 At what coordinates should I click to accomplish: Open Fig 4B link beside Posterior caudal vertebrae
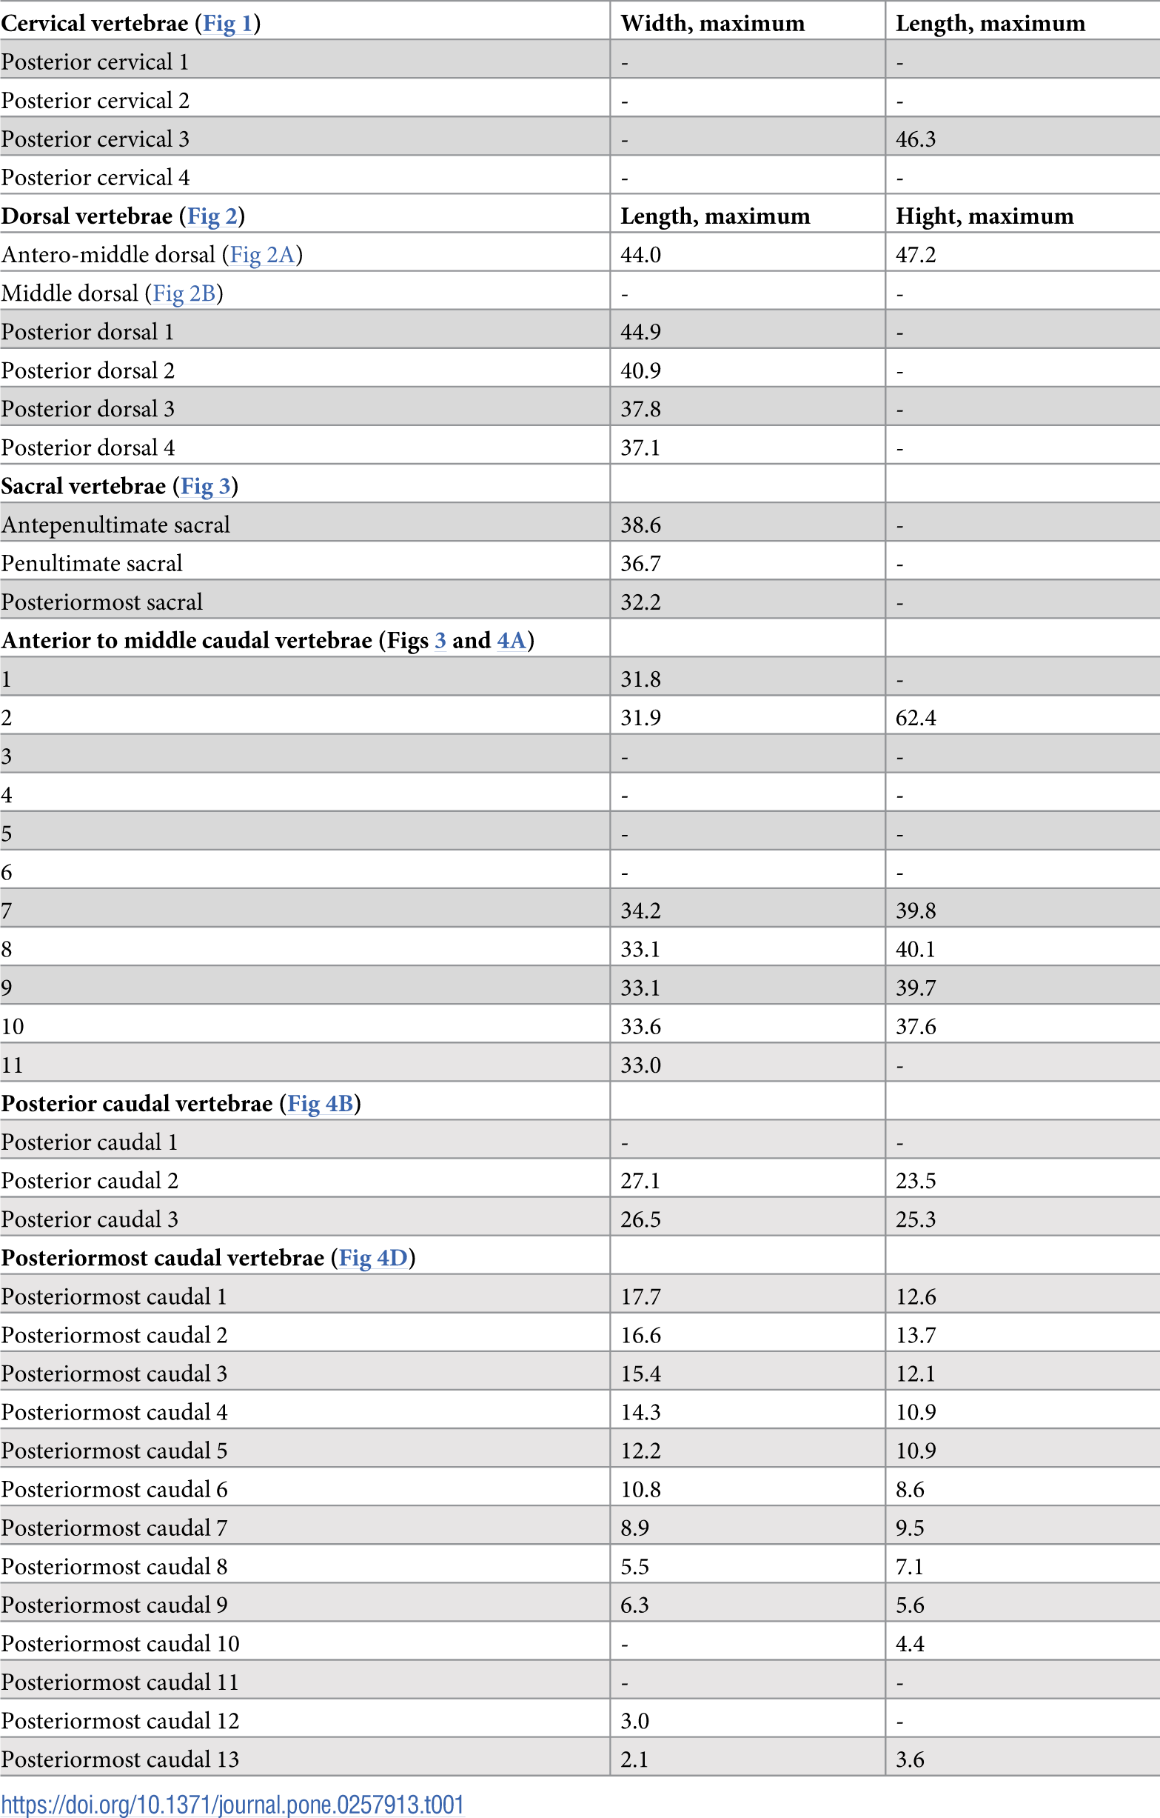click(320, 1104)
